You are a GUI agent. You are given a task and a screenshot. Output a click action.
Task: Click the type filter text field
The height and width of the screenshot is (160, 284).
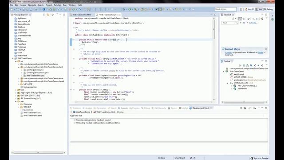[x=167, y=116]
